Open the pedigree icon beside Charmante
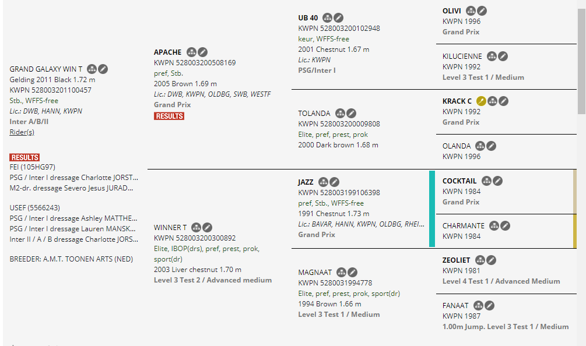 pos(494,226)
